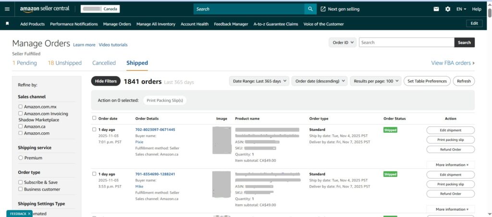Check the Amazon.com sales channel filter
Screen dimensions: 492x217
click(20, 133)
